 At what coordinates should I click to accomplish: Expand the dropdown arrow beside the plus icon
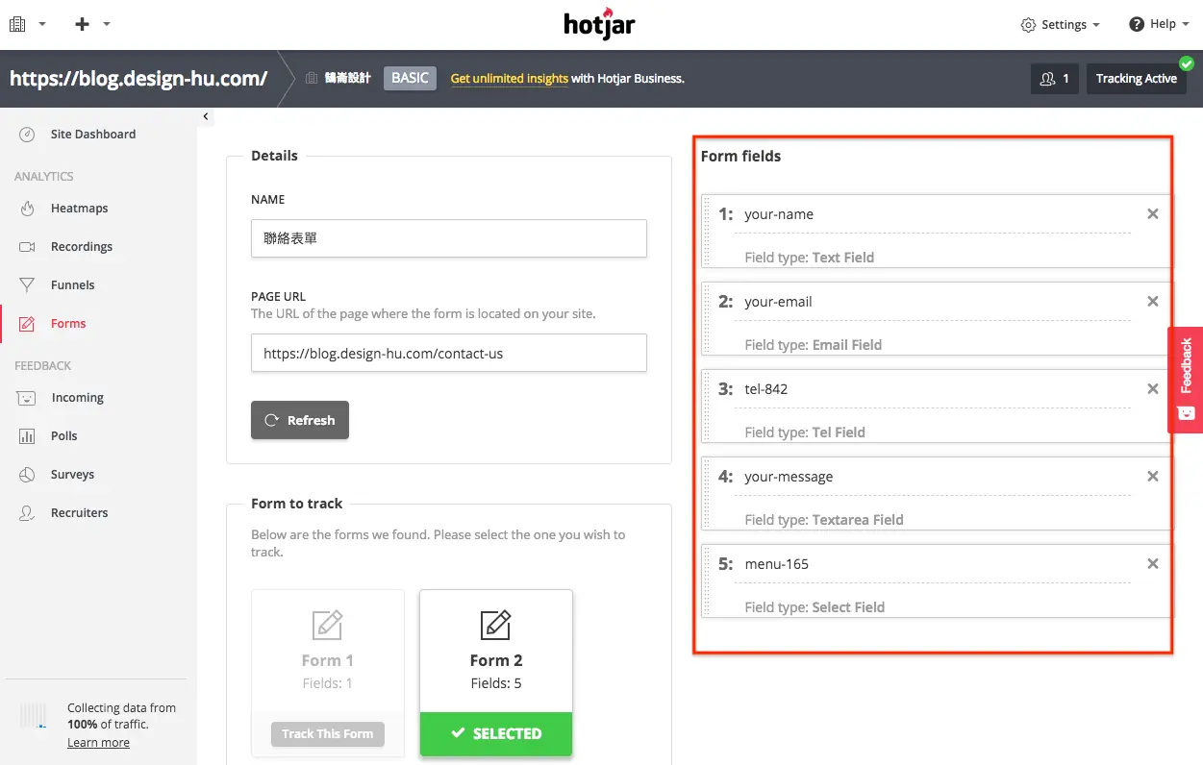tap(107, 25)
